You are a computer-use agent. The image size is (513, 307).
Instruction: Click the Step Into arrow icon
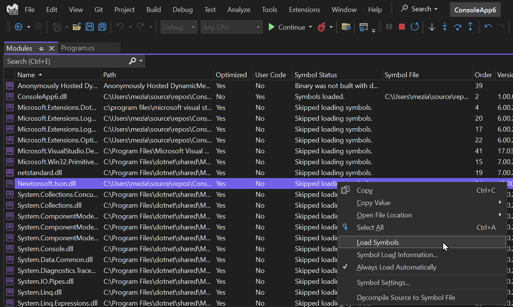[x=445, y=27]
